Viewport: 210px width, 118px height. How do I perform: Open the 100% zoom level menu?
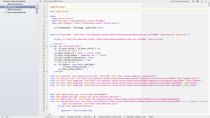pyautogui.click(x=151, y=117)
